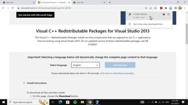Click here to download manually link

pyautogui.click(x=117, y=73)
